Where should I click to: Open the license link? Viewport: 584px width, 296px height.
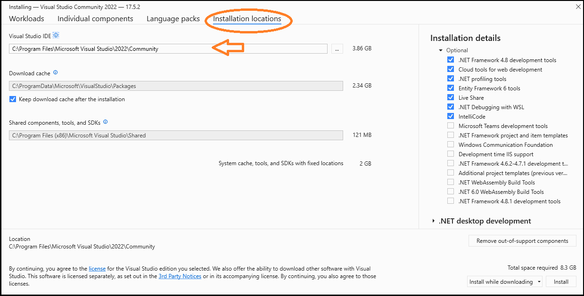97,268
